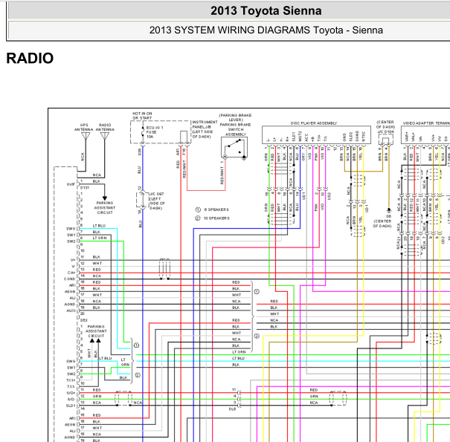
Task: Click the CGND terminal label
Action: coord(69,279)
